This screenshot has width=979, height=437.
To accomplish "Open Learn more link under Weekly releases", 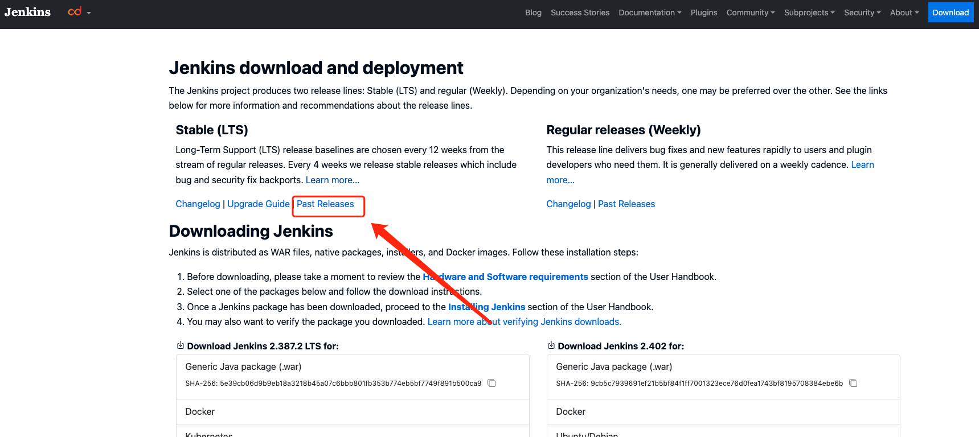I will point(862,164).
